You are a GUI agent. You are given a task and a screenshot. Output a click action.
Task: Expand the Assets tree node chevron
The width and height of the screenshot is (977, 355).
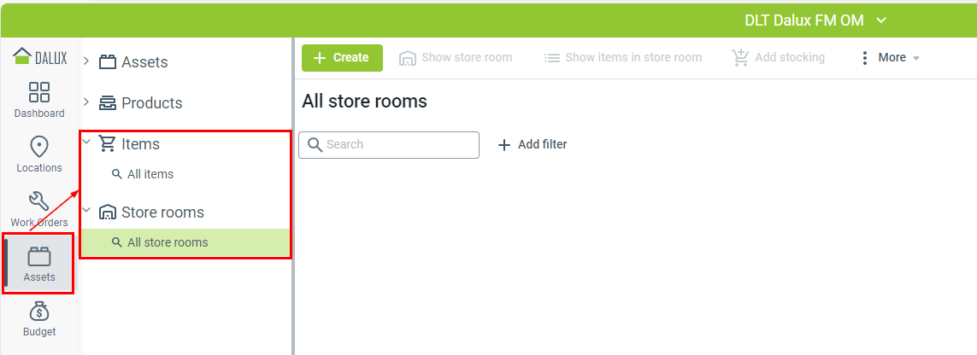[x=87, y=61]
